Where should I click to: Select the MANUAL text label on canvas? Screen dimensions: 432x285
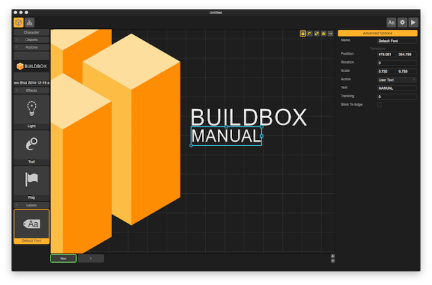pos(226,136)
